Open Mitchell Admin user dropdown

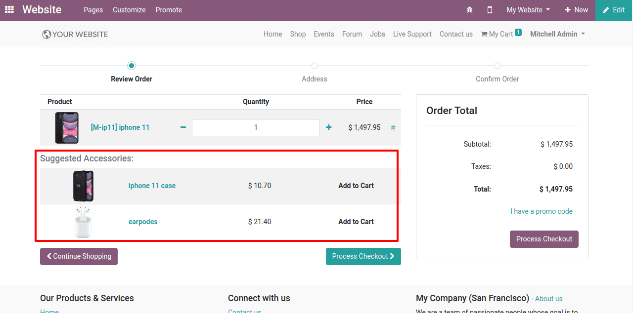(557, 34)
